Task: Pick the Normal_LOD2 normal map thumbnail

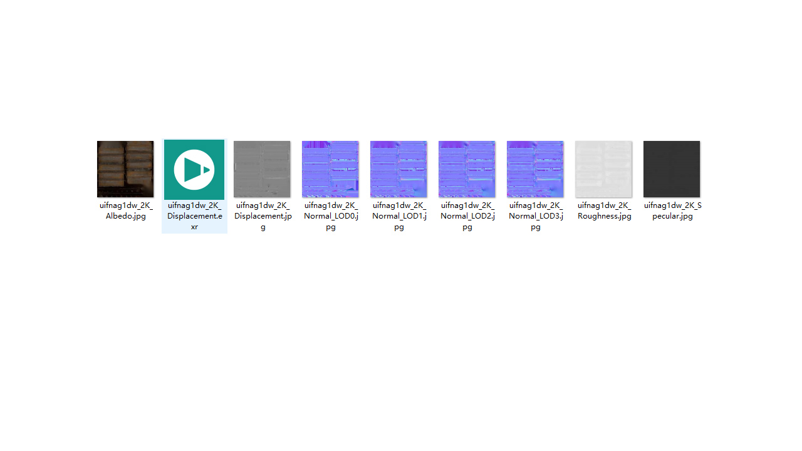Action: point(467,169)
